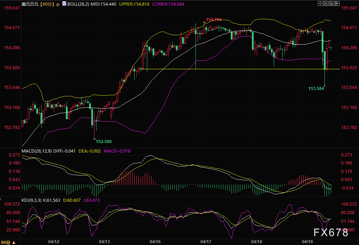The width and height of the screenshot is (359, 245).
Task: Click the jump-to-start axis icon
Action: 327,3
